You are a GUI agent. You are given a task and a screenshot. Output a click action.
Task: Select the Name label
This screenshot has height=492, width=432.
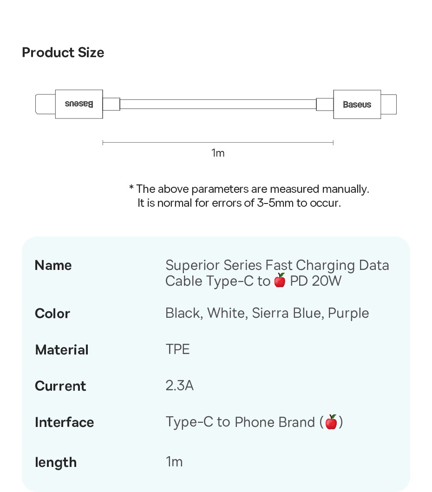[53, 265]
